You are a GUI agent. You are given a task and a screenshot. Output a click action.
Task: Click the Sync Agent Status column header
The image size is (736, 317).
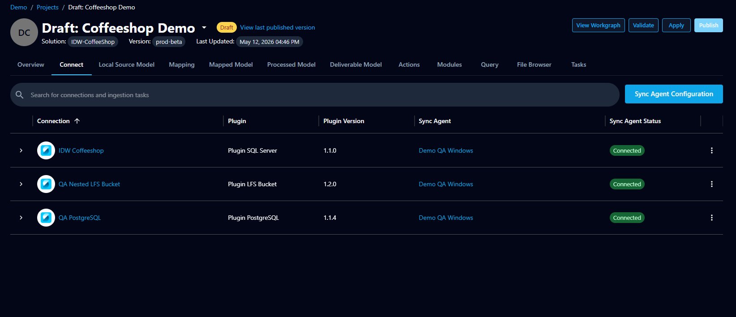click(x=635, y=121)
